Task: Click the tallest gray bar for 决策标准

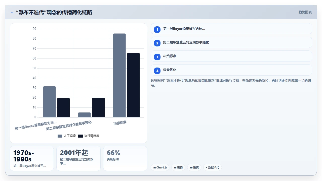Action: [119, 75]
